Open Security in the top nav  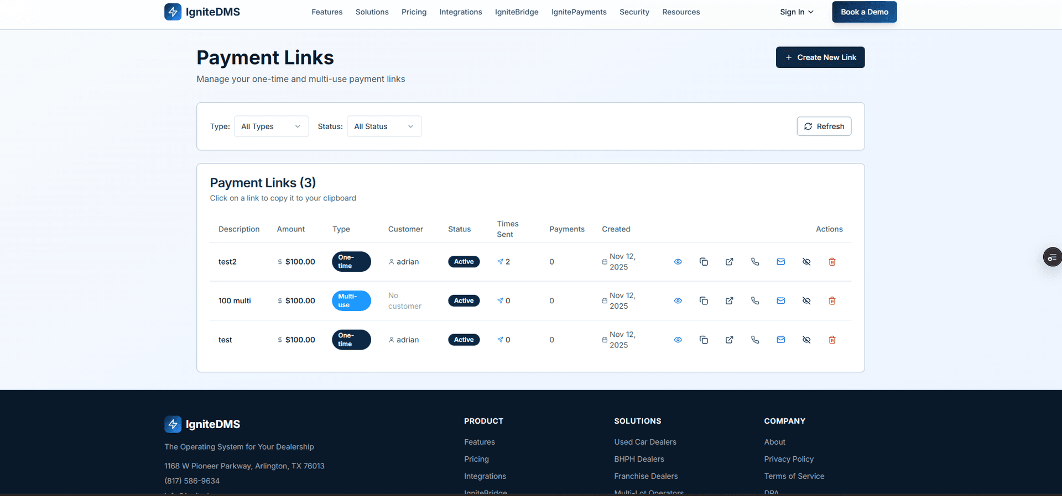634,12
